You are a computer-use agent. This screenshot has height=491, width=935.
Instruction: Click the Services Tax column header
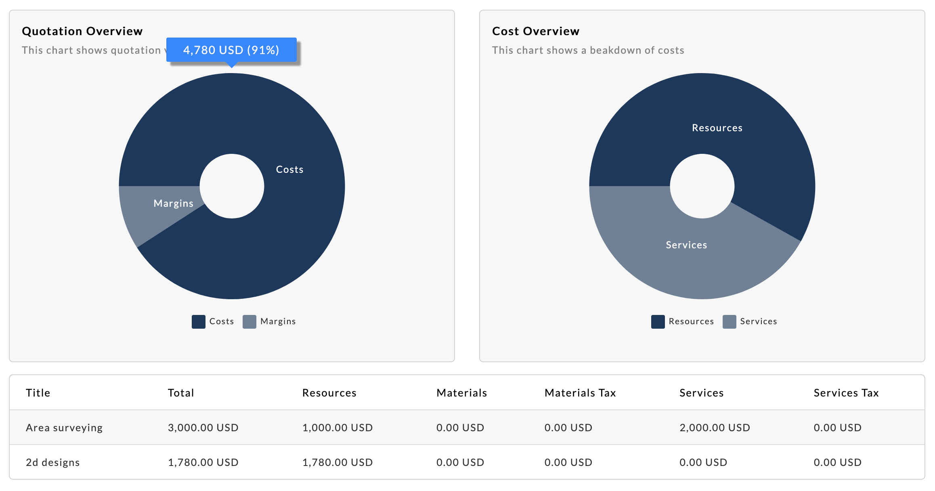[846, 392]
